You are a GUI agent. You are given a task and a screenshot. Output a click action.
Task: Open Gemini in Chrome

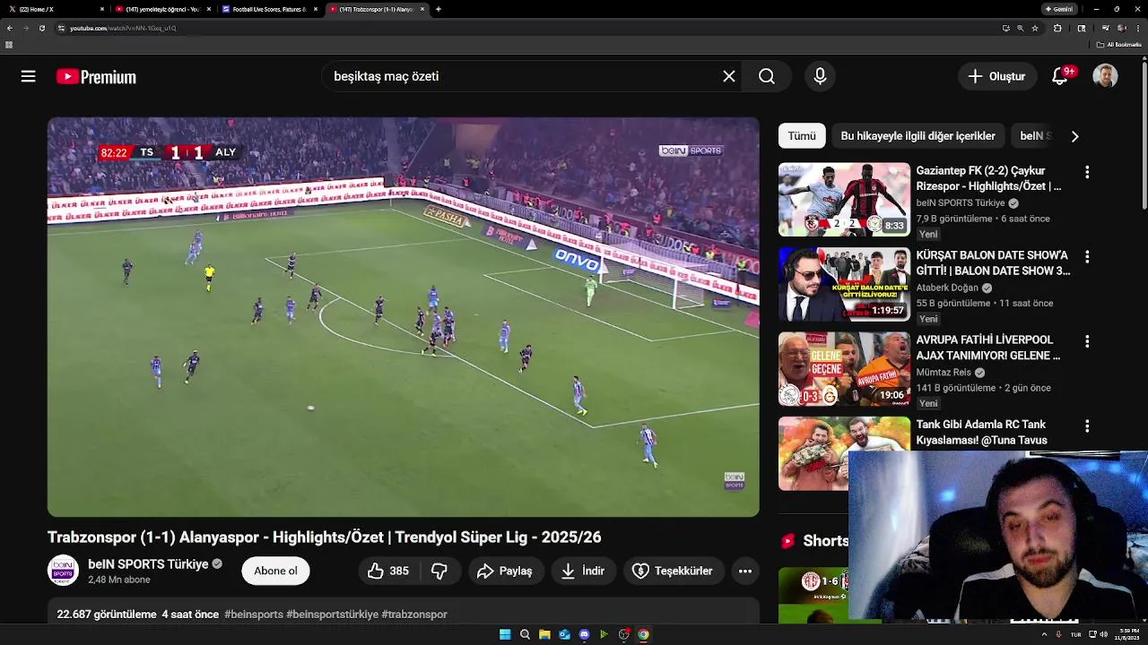coord(1059,9)
